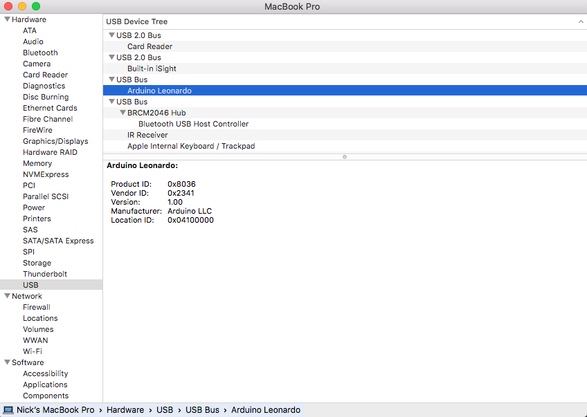Select the Arduino Leonardo row in device tree
Viewport: 587px width, 417px height.
tap(345, 91)
